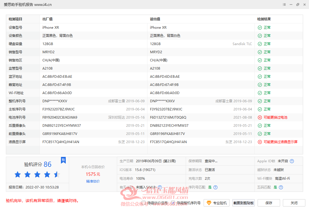Open the 精准估价 link
Image resolution: width=309 pixels, height=211 pixels.
[x=93, y=181]
